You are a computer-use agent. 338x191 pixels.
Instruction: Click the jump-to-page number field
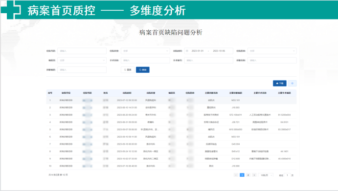(287, 175)
